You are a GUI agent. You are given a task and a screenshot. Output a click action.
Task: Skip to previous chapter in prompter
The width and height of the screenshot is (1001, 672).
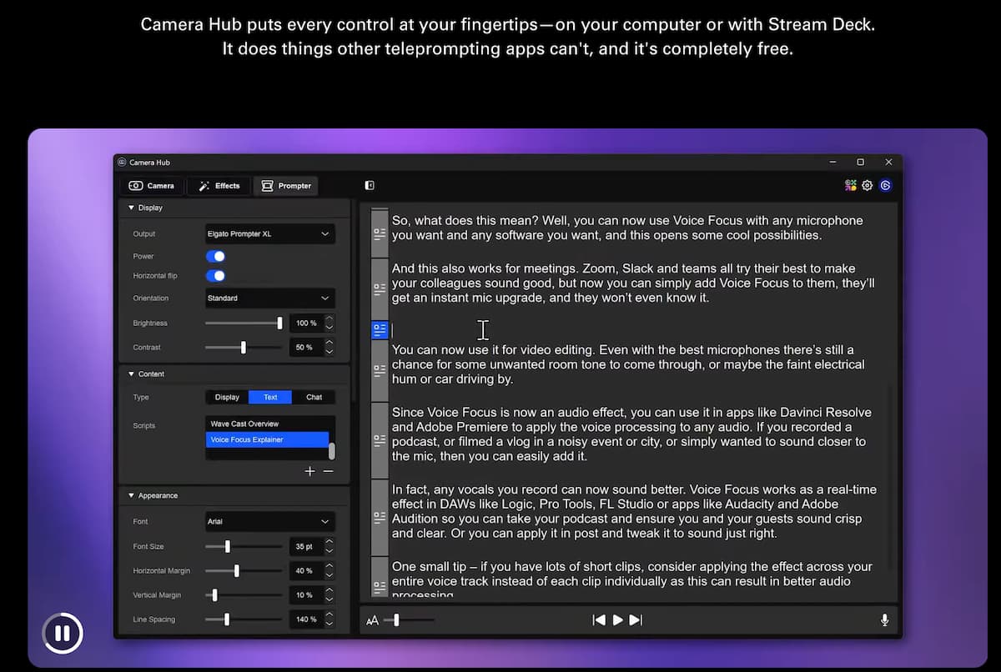pos(598,620)
